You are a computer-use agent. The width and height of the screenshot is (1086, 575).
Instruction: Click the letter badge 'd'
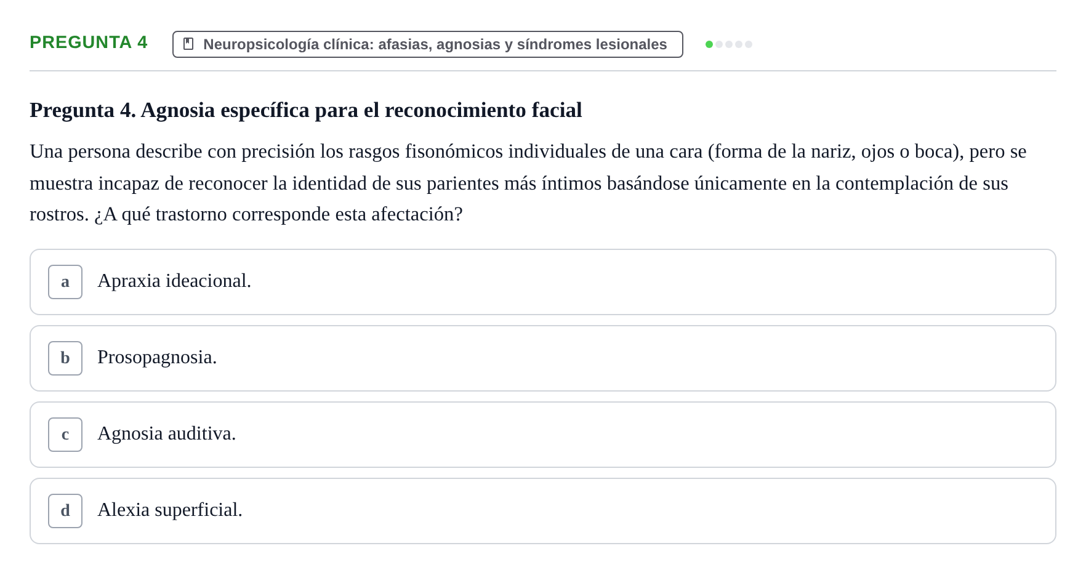(65, 511)
